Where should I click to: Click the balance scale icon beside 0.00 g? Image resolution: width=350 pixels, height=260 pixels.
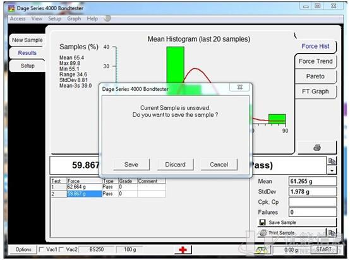(x=262, y=250)
